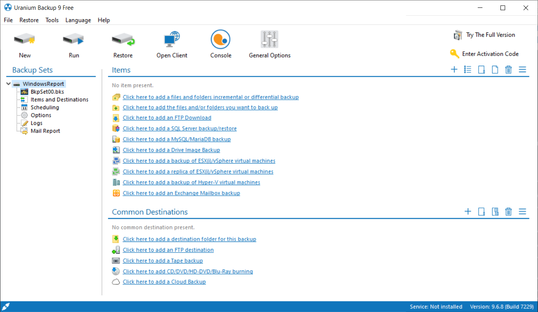This screenshot has height=312, width=538.
Task: Click link to add an FTP Download
Action: point(167,118)
